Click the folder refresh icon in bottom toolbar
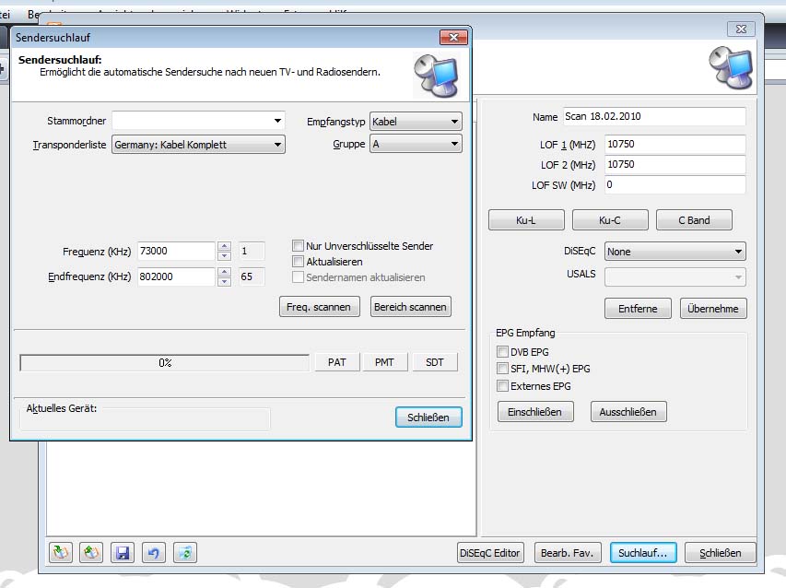This screenshot has height=588, width=786. [x=185, y=553]
